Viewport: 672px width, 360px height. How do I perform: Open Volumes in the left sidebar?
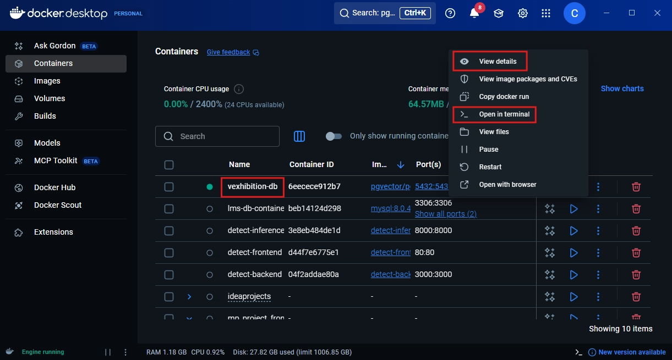click(x=50, y=98)
